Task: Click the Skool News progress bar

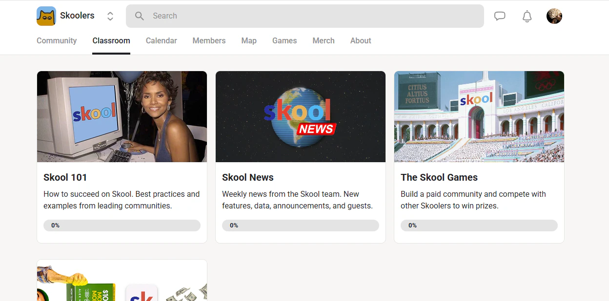Action: (x=301, y=226)
